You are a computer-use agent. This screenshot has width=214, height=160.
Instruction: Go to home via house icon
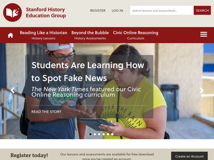coord(10,35)
